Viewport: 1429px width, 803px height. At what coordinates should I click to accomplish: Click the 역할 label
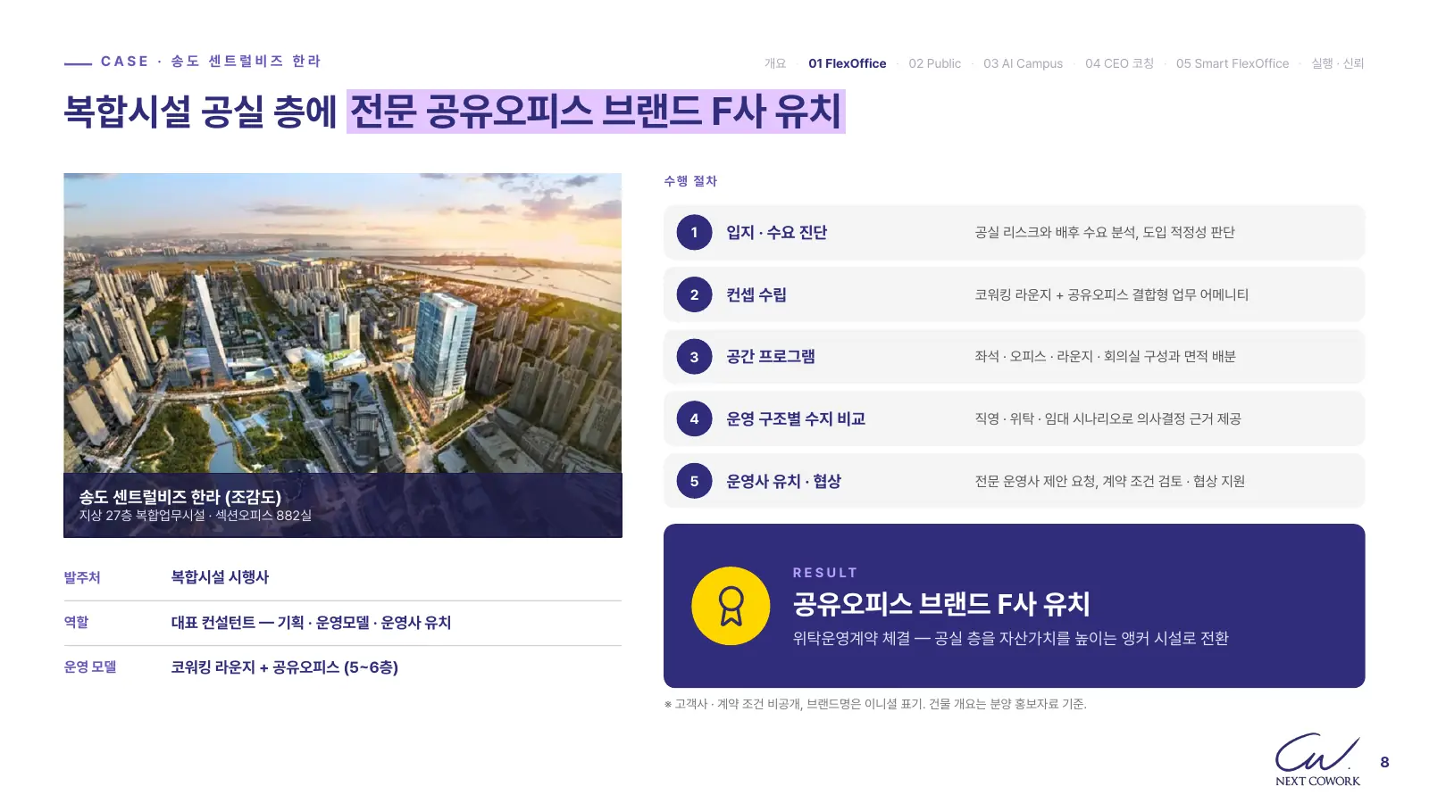point(76,622)
